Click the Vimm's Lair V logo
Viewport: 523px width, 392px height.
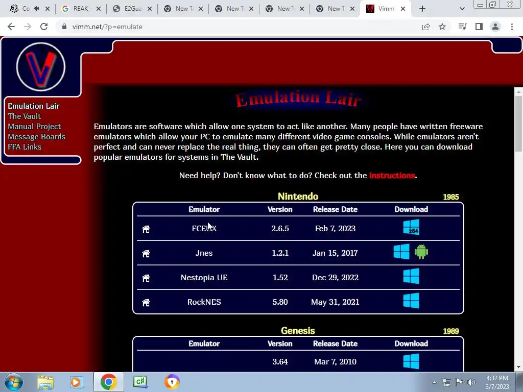[x=41, y=67]
